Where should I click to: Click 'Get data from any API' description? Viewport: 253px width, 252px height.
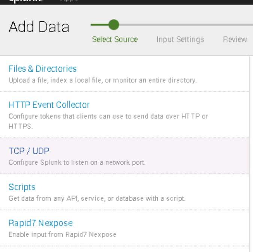tap(97, 198)
